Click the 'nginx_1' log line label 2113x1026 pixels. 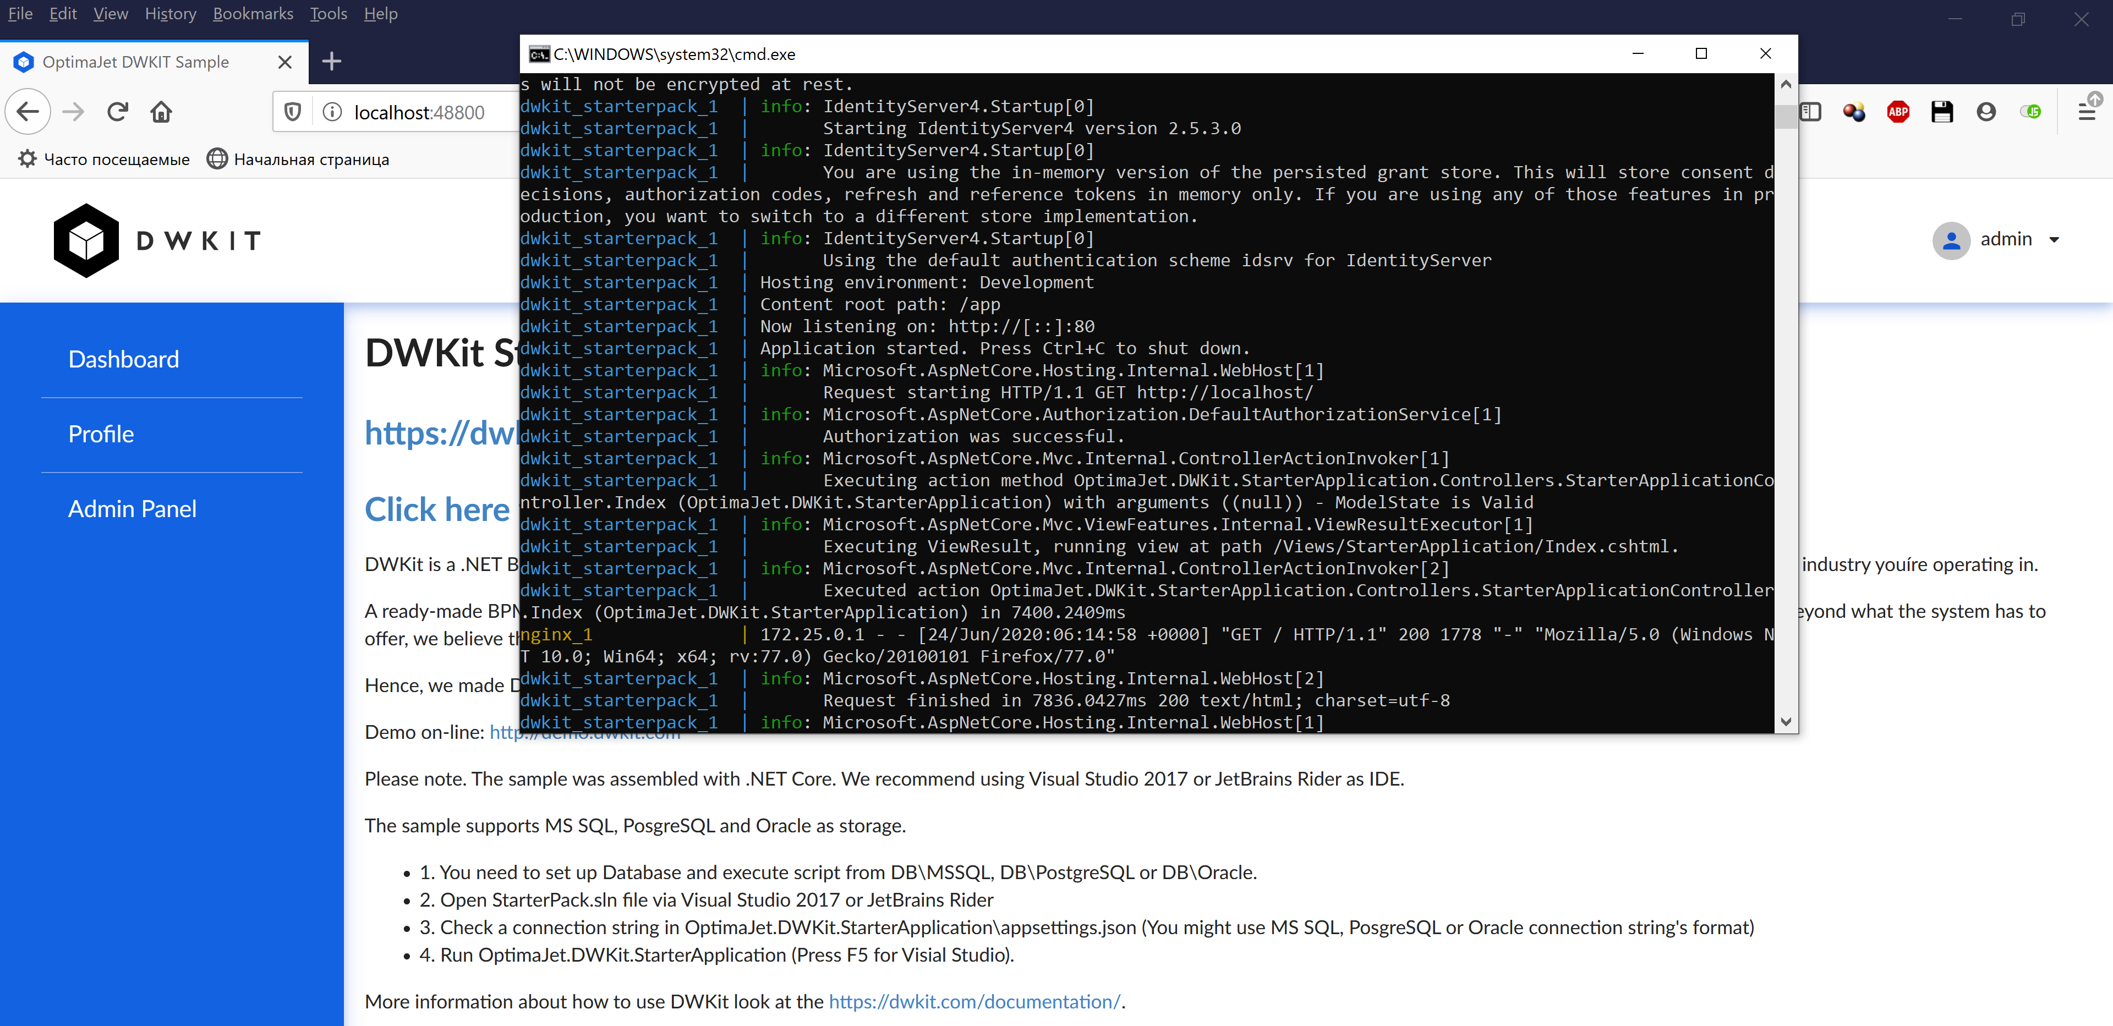click(556, 634)
